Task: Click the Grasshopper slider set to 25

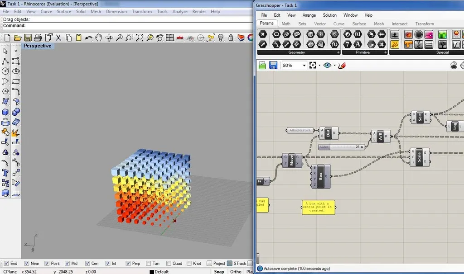Action: coord(342,147)
